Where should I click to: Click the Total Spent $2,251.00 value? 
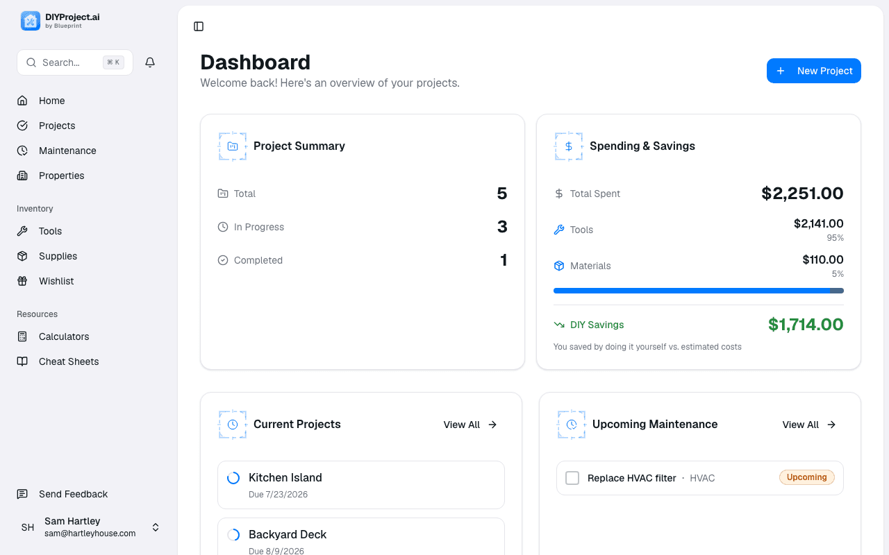[802, 194]
